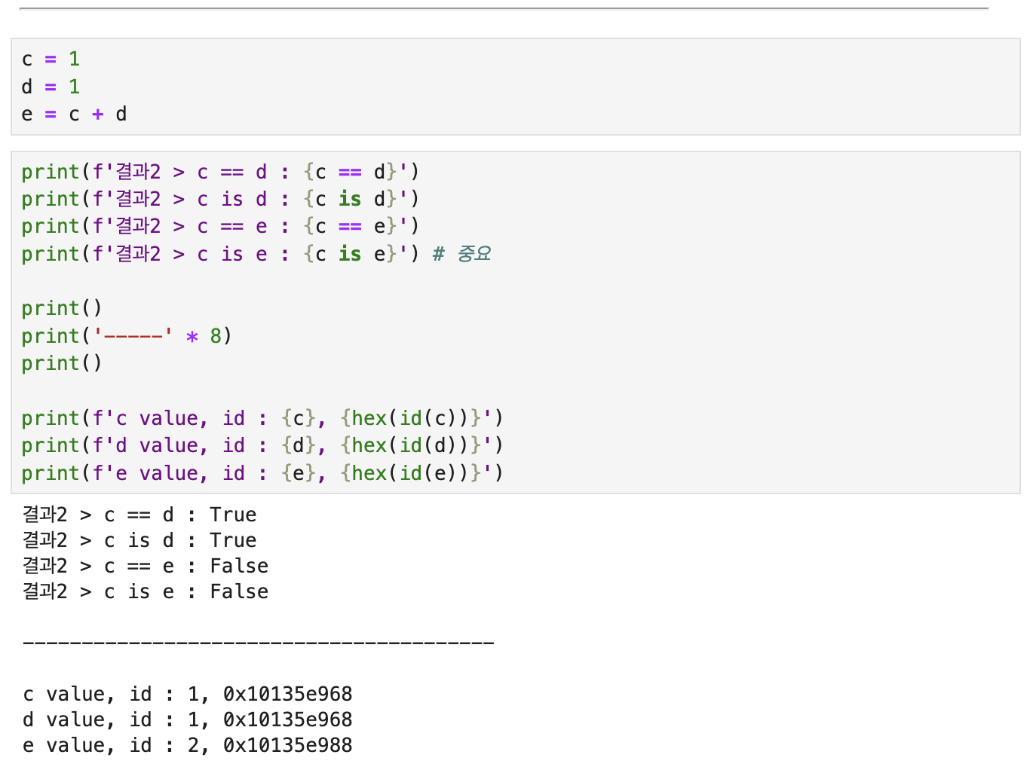1036x770 pixels.
Task: Click output 'd value, id : 1, 0x10135e968'
Action: click(188, 720)
